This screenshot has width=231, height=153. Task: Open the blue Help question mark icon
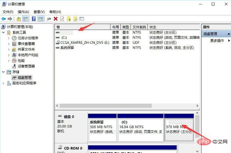click(34, 19)
